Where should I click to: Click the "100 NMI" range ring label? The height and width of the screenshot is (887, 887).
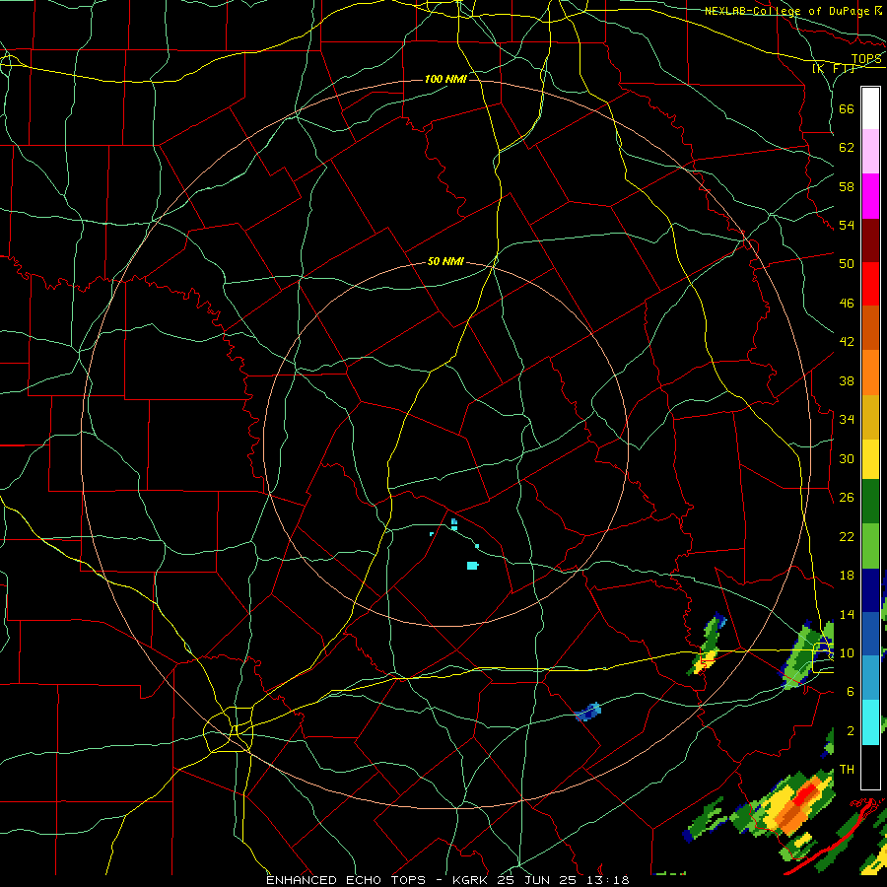tap(445, 79)
